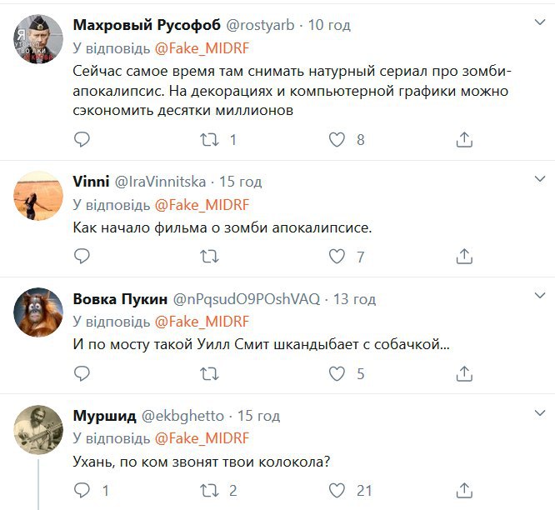Open the 15 год timestamp on Муршид's tweet
The width and height of the screenshot is (555, 510).
(258, 416)
